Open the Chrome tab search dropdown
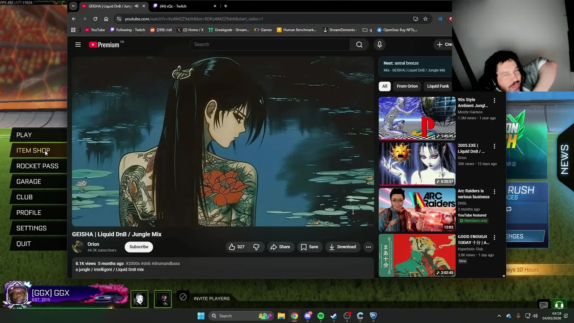The width and height of the screenshot is (574, 323). 73,6
